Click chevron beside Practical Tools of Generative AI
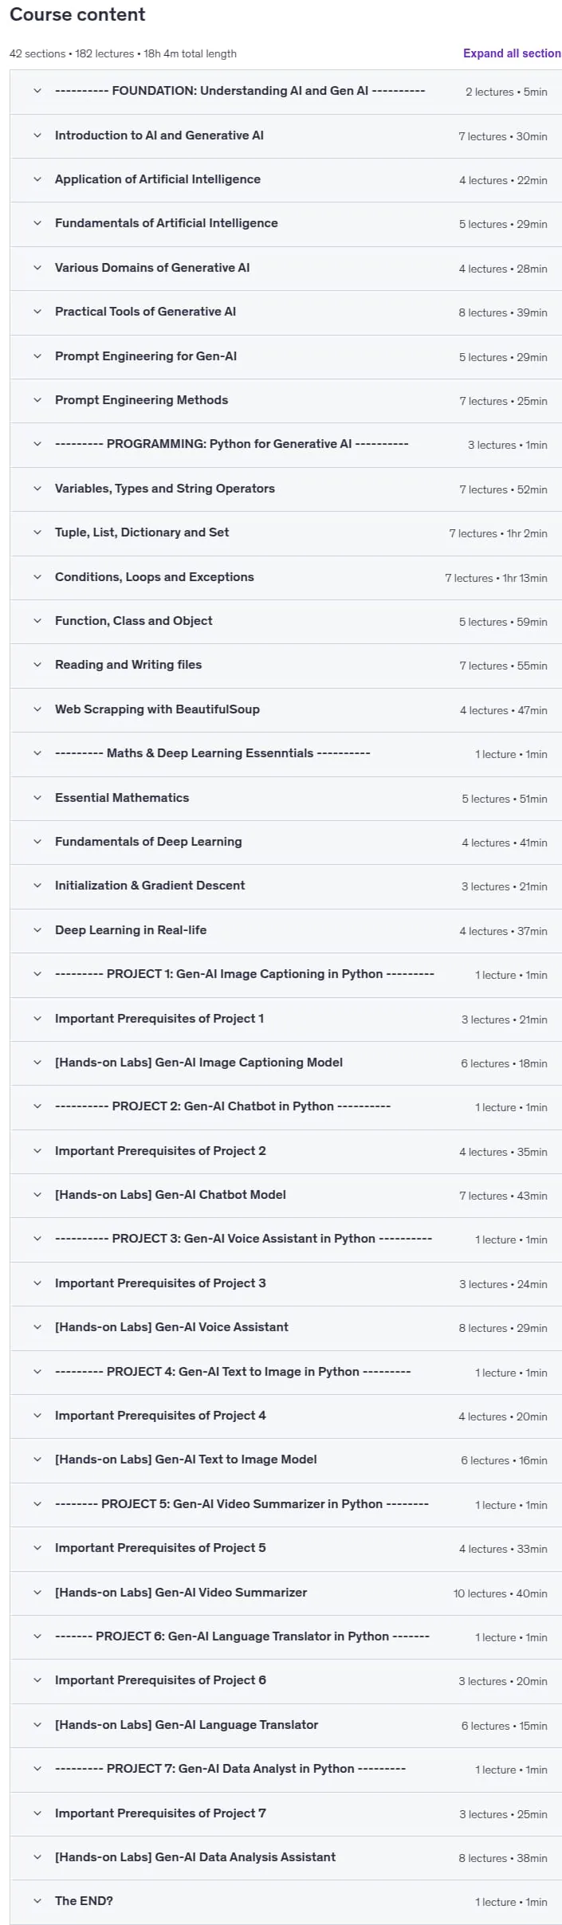The width and height of the screenshot is (562, 1925). (x=37, y=312)
